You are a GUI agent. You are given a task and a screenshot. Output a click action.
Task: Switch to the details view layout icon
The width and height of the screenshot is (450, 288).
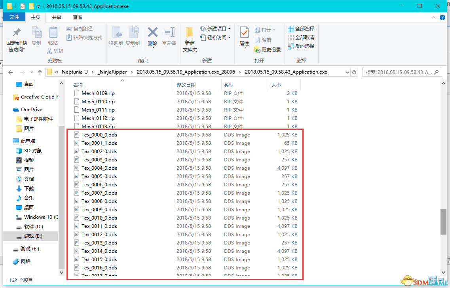tap(432, 280)
